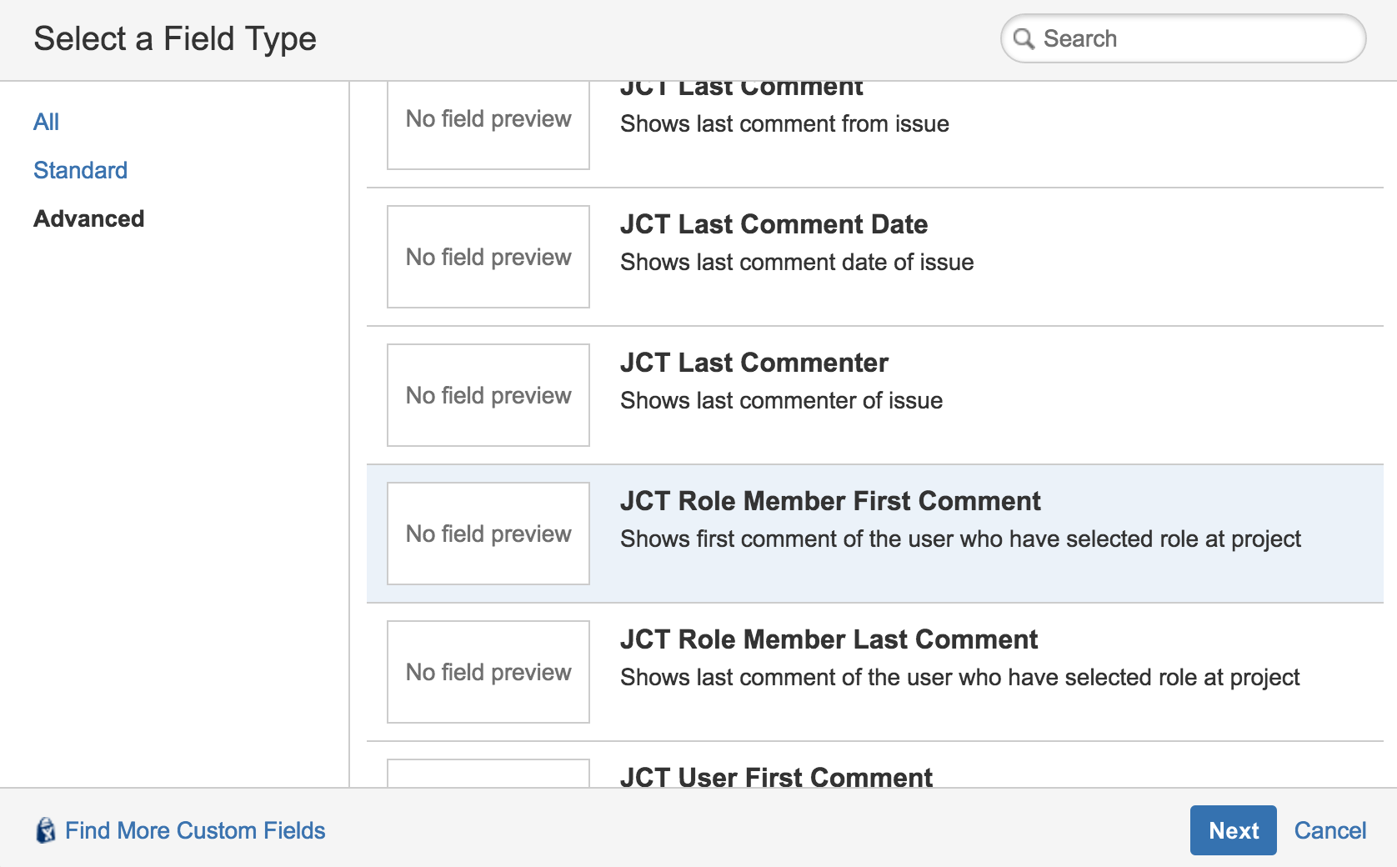Select JCT Role Member Last Comment
Screen dimensions: 1397x867
pos(875,672)
